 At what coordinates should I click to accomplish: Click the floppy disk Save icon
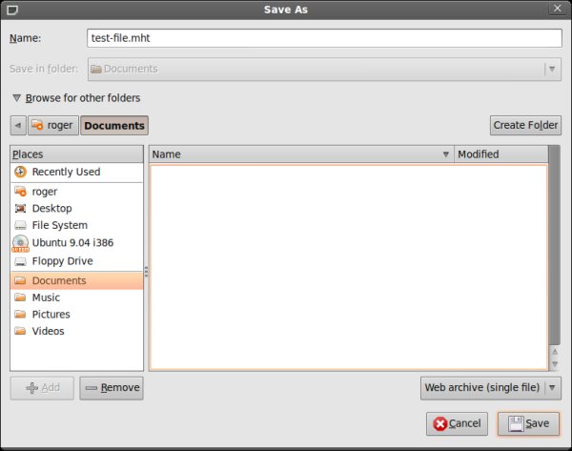516,423
